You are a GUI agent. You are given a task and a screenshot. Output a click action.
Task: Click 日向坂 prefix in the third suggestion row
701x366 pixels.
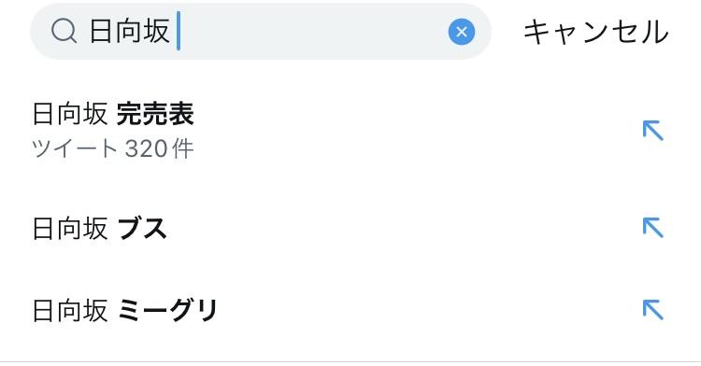70,310
